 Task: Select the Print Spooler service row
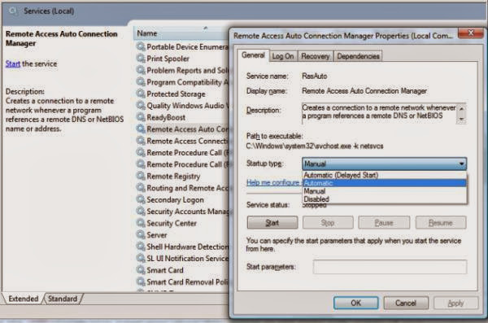(x=182, y=59)
